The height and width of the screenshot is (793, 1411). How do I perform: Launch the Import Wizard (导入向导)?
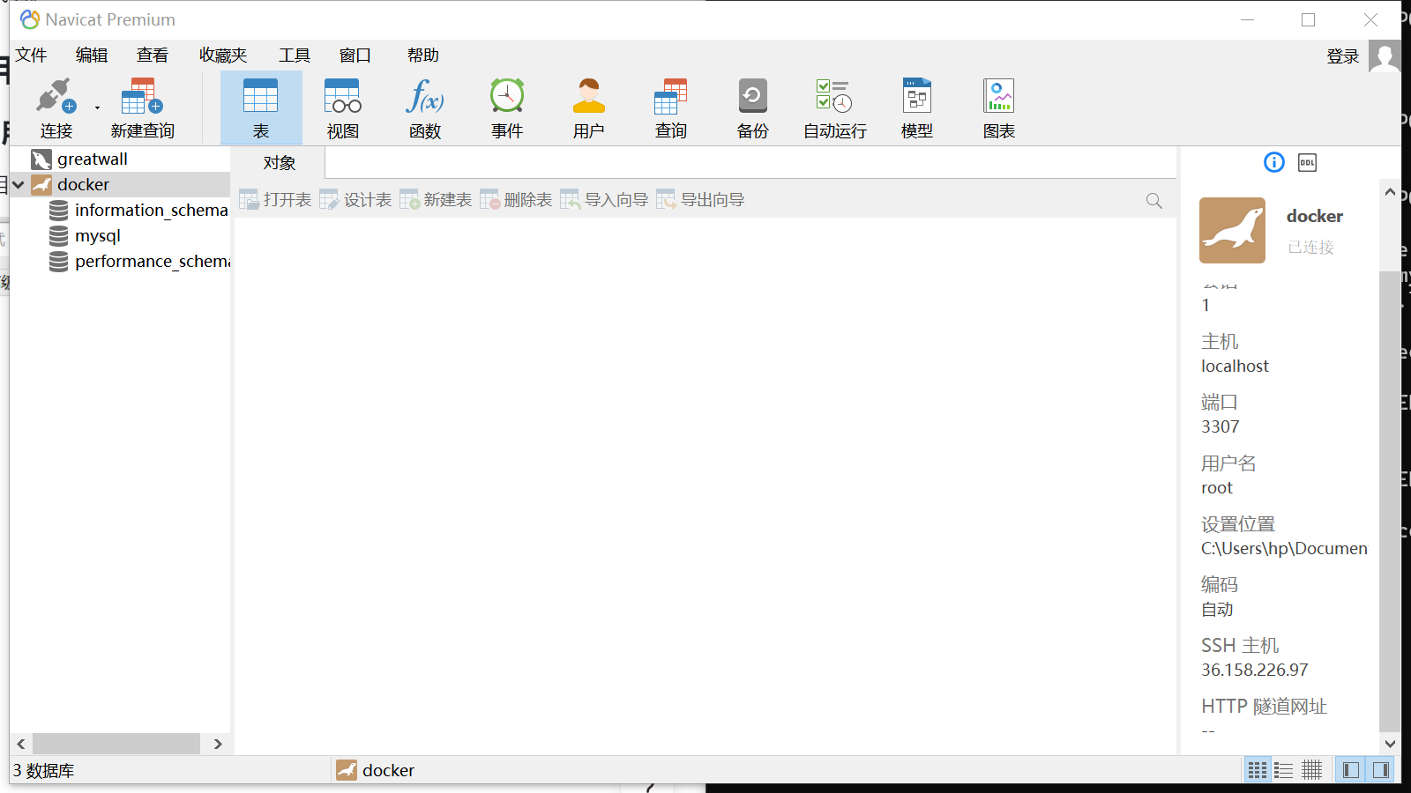(x=604, y=200)
